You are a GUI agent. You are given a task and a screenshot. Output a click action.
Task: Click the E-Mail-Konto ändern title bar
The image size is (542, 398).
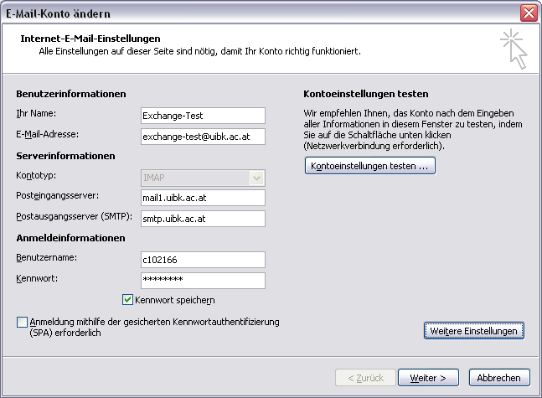click(x=251, y=12)
